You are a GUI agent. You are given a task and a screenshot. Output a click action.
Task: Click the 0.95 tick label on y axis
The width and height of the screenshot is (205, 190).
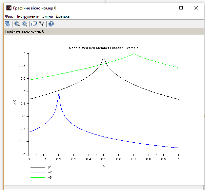pyautogui.click(x=22, y=66)
